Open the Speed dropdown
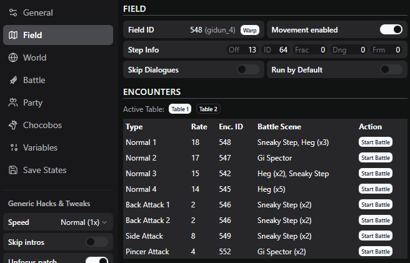Image resolution: width=410 pixels, height=263 pixels. pos(84,222)
